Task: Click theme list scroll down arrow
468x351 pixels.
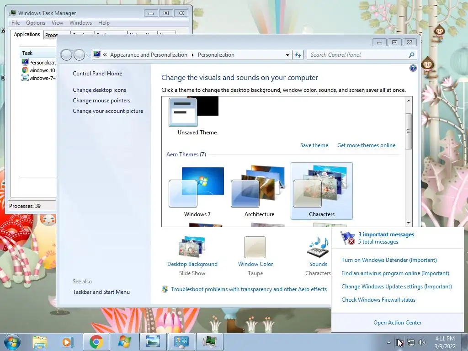Action: (x=408, y=223)
